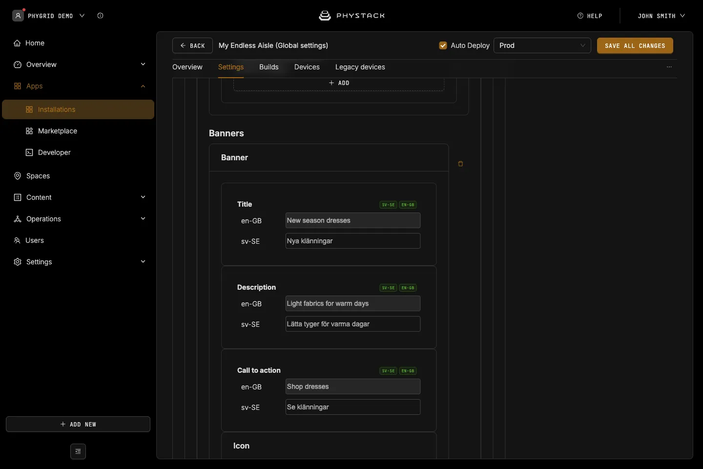Image resolution: width=703 pixels, height=469 pixels.
Task: Toggle SV-SE language tag for Description
Action: tap(389, 288)
